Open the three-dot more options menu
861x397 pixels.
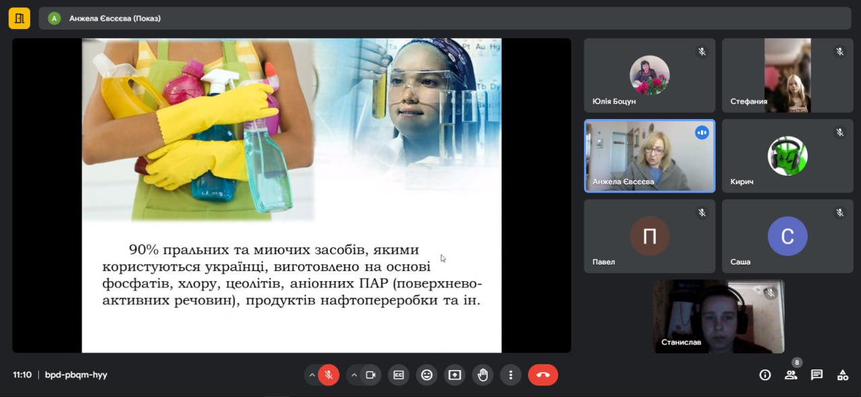(x=511, y=375)
